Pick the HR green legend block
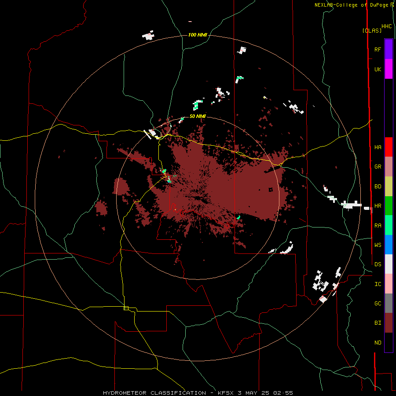Viewport: 396px width, 396px height. point(389,206)
